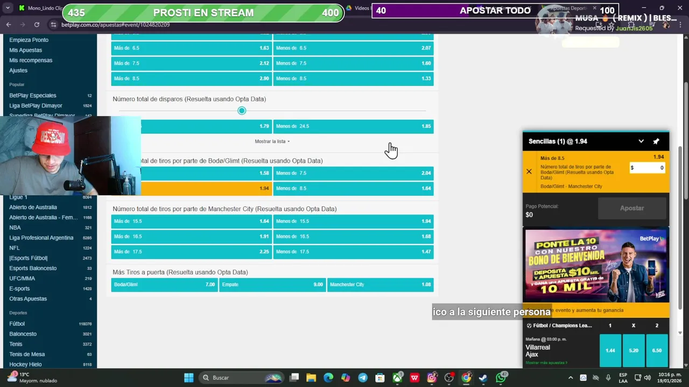The width and height of the screenshot is (689, 387).
Task: Select Más de 7.5 at 2.12
Action: tap(191, 63)
